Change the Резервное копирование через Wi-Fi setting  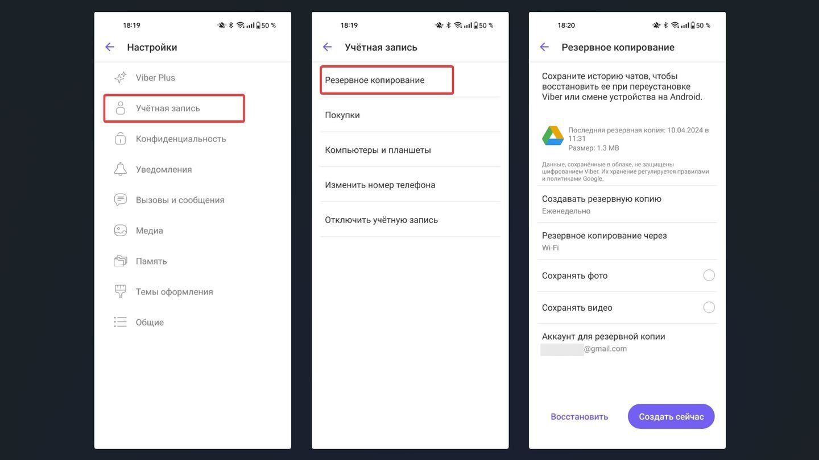[627, 241]
